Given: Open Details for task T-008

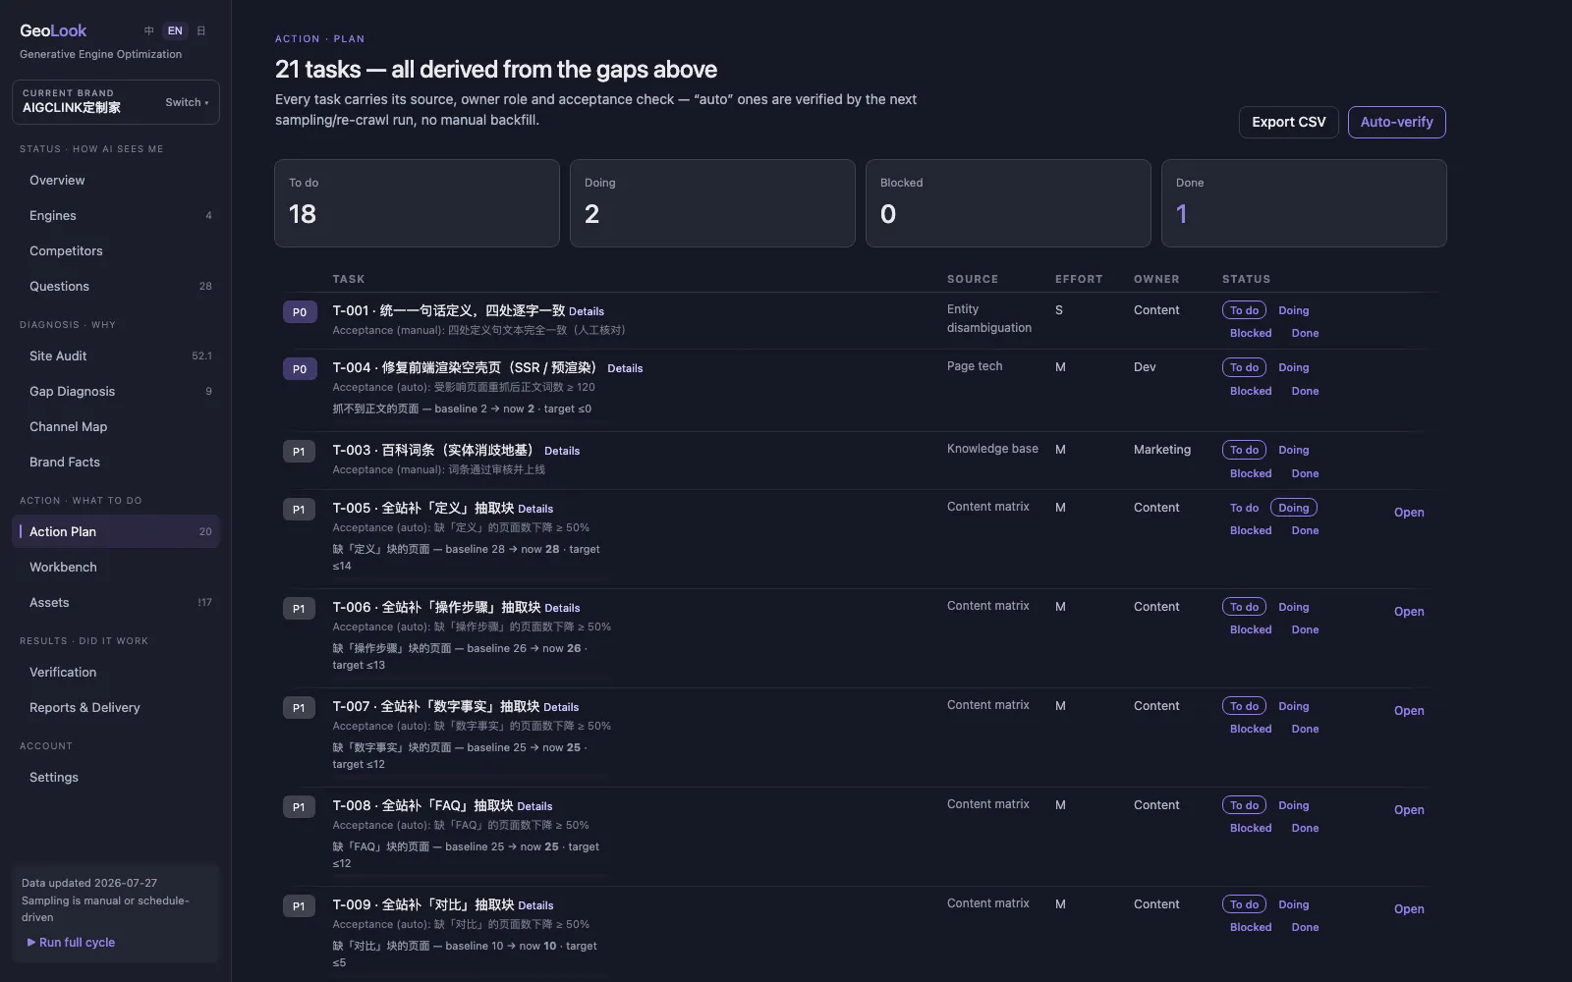Looking at the screenshot, I should (x=534, y=806).
